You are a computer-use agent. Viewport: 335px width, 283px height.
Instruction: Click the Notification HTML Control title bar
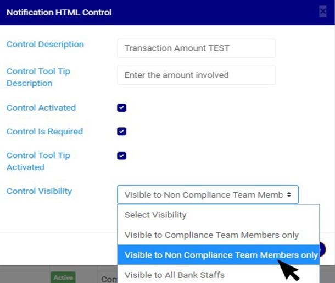165,12
